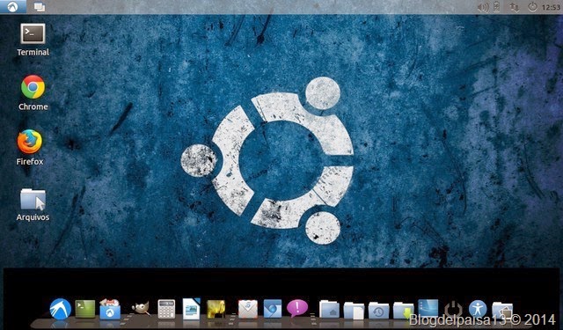Image resolution: width=563 pixels, height=330 pixels.
Task: Open the home folder in the dock
Action: 329,310
